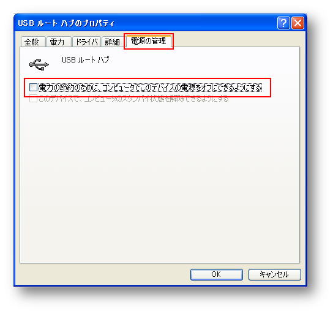The height and width of the screenshot is (313, 333).
Task: Click blank tab strip right of 電源の管理
Action: tap(236, 40)
